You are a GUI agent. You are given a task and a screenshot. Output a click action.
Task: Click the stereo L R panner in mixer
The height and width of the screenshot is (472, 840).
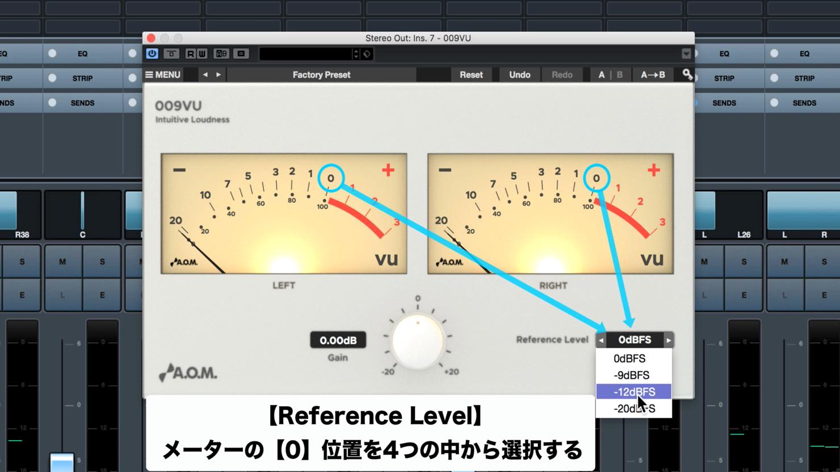click(x=803, y=215)
